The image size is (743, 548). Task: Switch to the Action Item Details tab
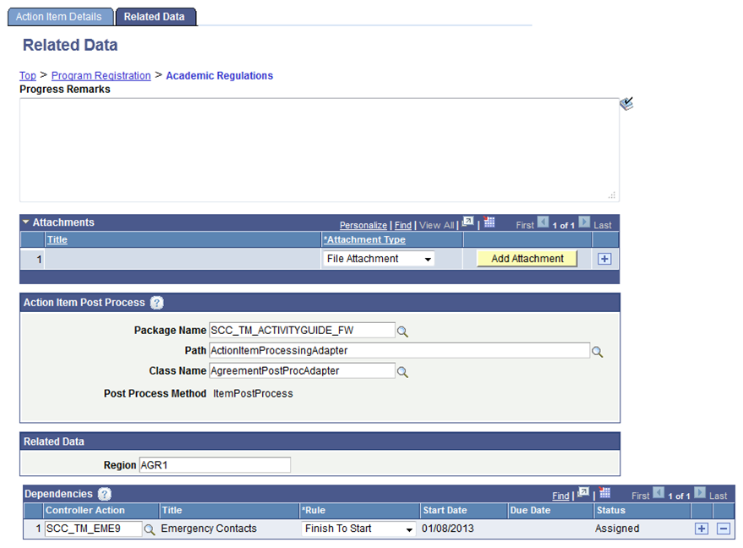point(60,16)
